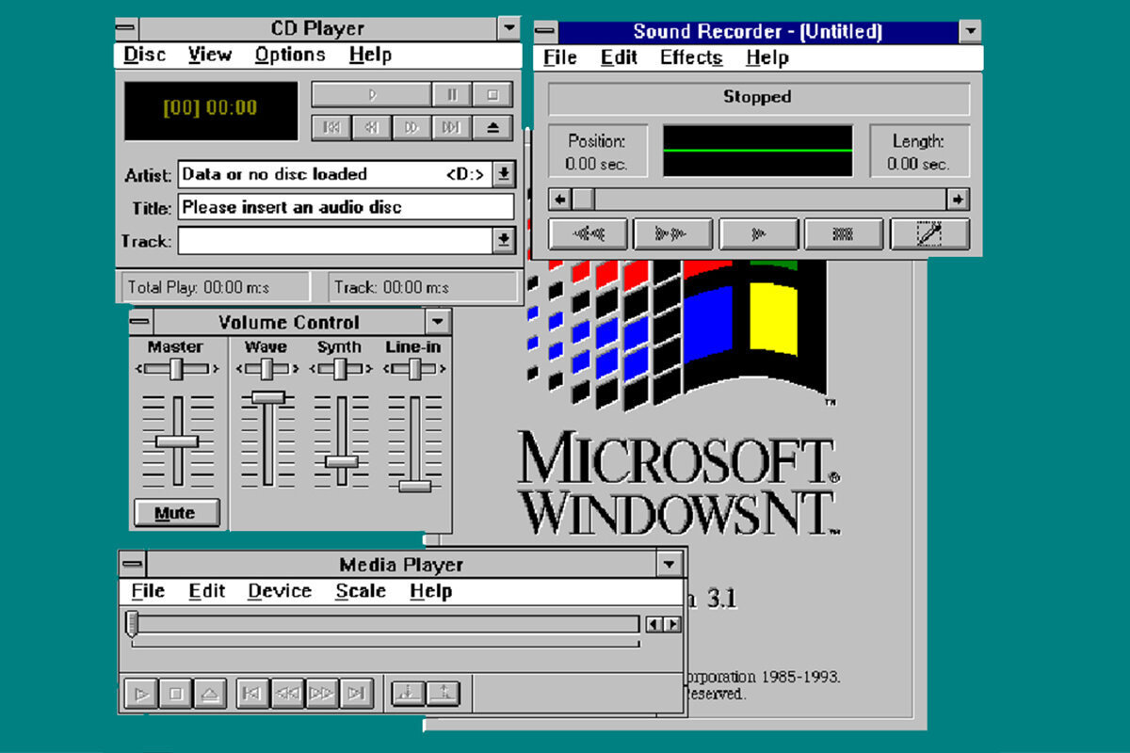
Task: Open the Help menu in Sound Recorder
Action: [767, 57]
